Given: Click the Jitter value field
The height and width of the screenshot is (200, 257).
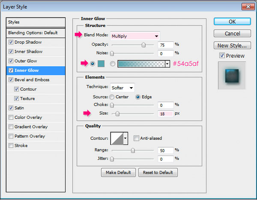Looking at the screenshot, I should (165, 159).
